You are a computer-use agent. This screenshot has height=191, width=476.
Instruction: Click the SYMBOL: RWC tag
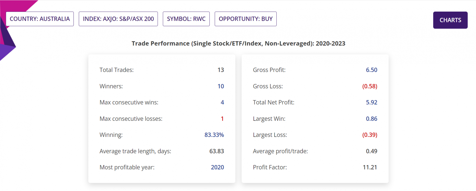pos(186,19)
